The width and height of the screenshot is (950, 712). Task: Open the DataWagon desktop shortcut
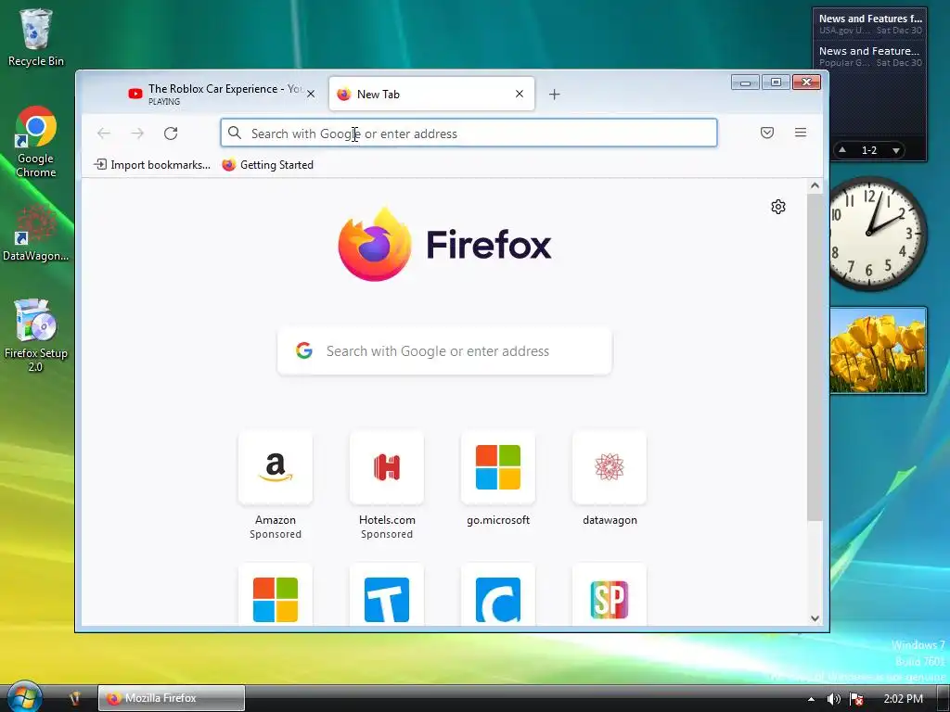(x=36, y=233)
